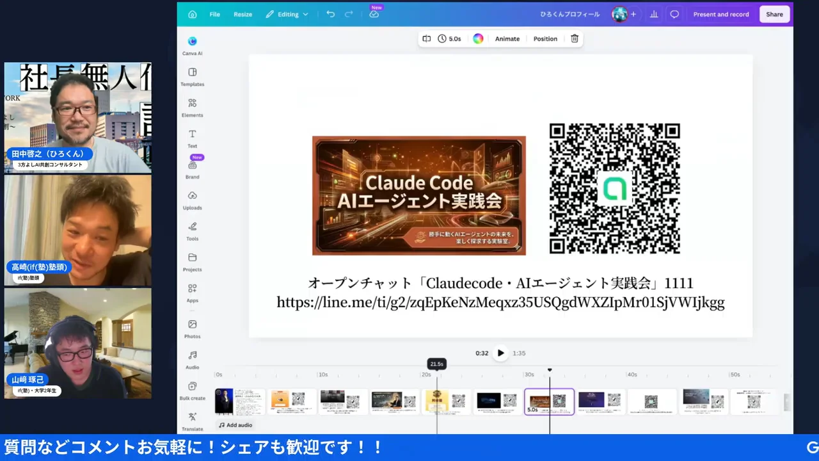Image resolution: width=819 pixels, height=461 pixels.
Task: Open the Elements panel
Action: point(192,108)
